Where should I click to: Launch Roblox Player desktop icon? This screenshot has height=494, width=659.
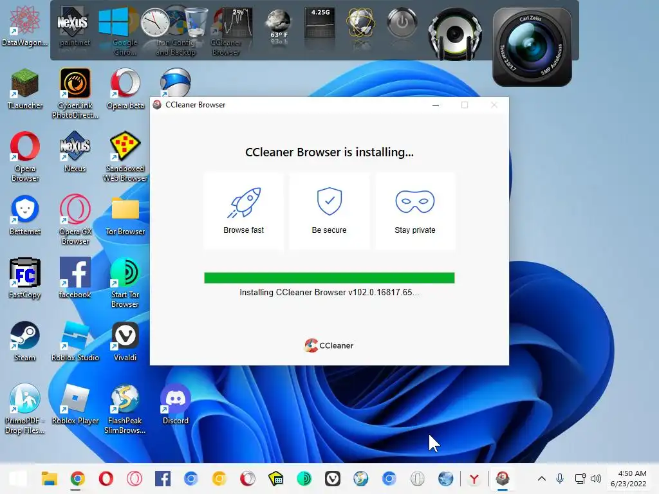click(x=75, y=404)
